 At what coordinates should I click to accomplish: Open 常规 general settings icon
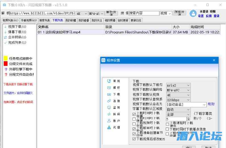click(109, 81)
